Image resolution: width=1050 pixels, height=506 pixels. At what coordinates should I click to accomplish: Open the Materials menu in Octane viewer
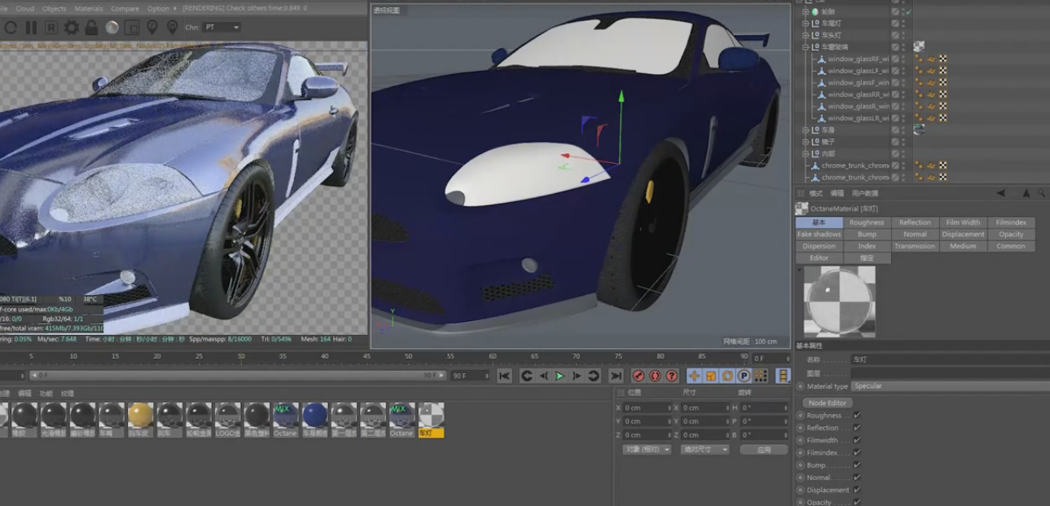(x=89, y=8)
